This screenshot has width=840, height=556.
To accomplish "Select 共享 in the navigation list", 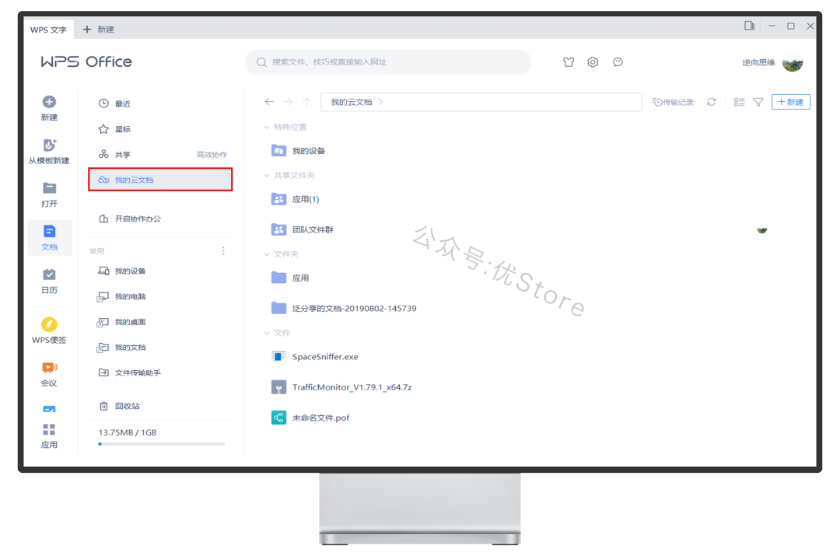I will pyautogui.click(x=122, y=154).
